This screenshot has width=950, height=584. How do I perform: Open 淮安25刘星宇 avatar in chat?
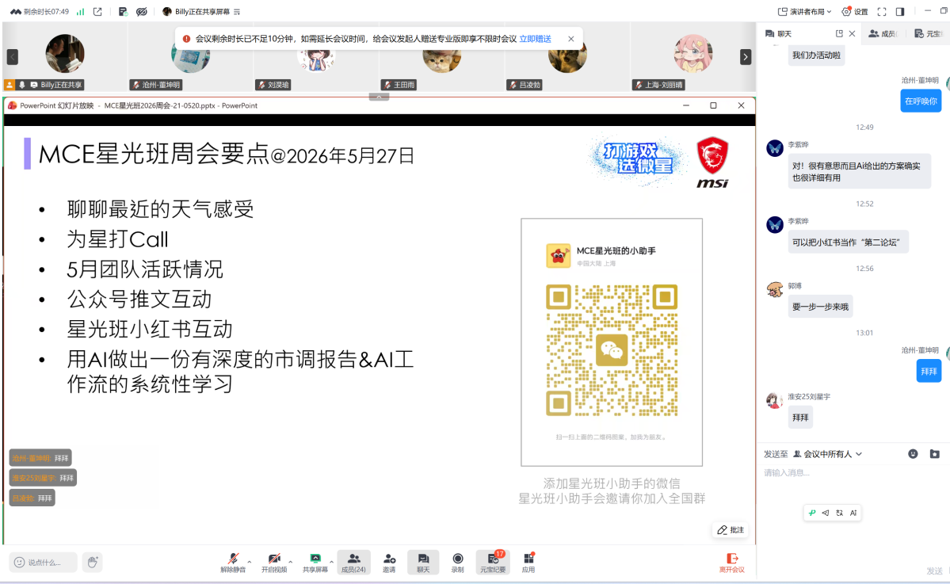click(775, 400)
